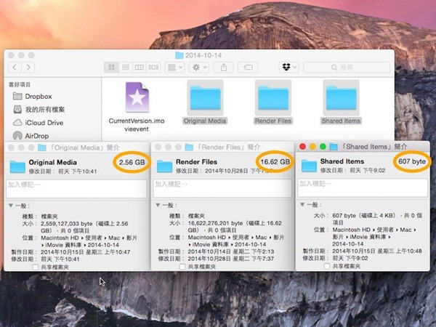Select iCloud Drive in the sidebar
436x327 pixels.
(x=44, y=122)
